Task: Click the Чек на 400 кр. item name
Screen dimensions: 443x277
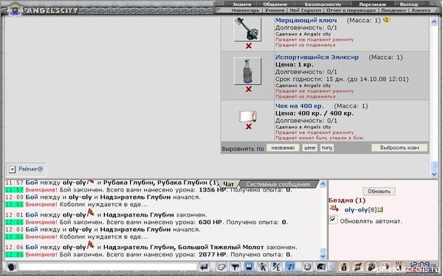Action: 300,106
